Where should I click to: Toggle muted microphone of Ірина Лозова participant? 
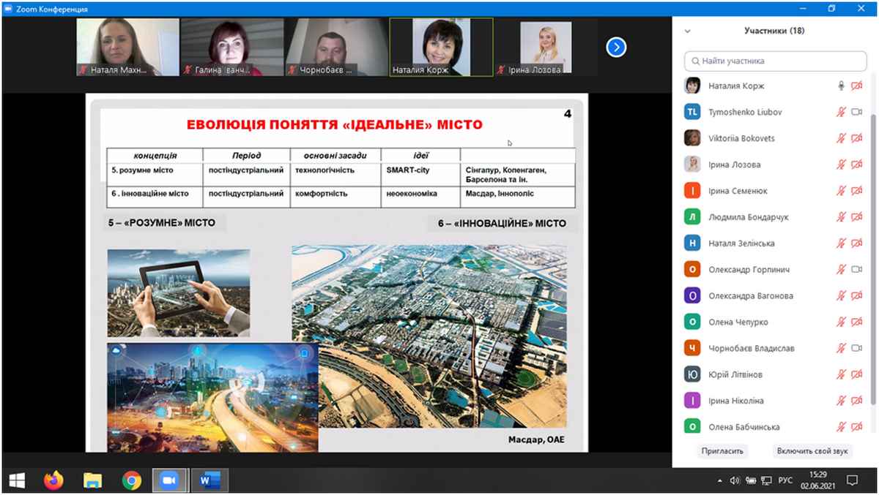pos(841,165)
